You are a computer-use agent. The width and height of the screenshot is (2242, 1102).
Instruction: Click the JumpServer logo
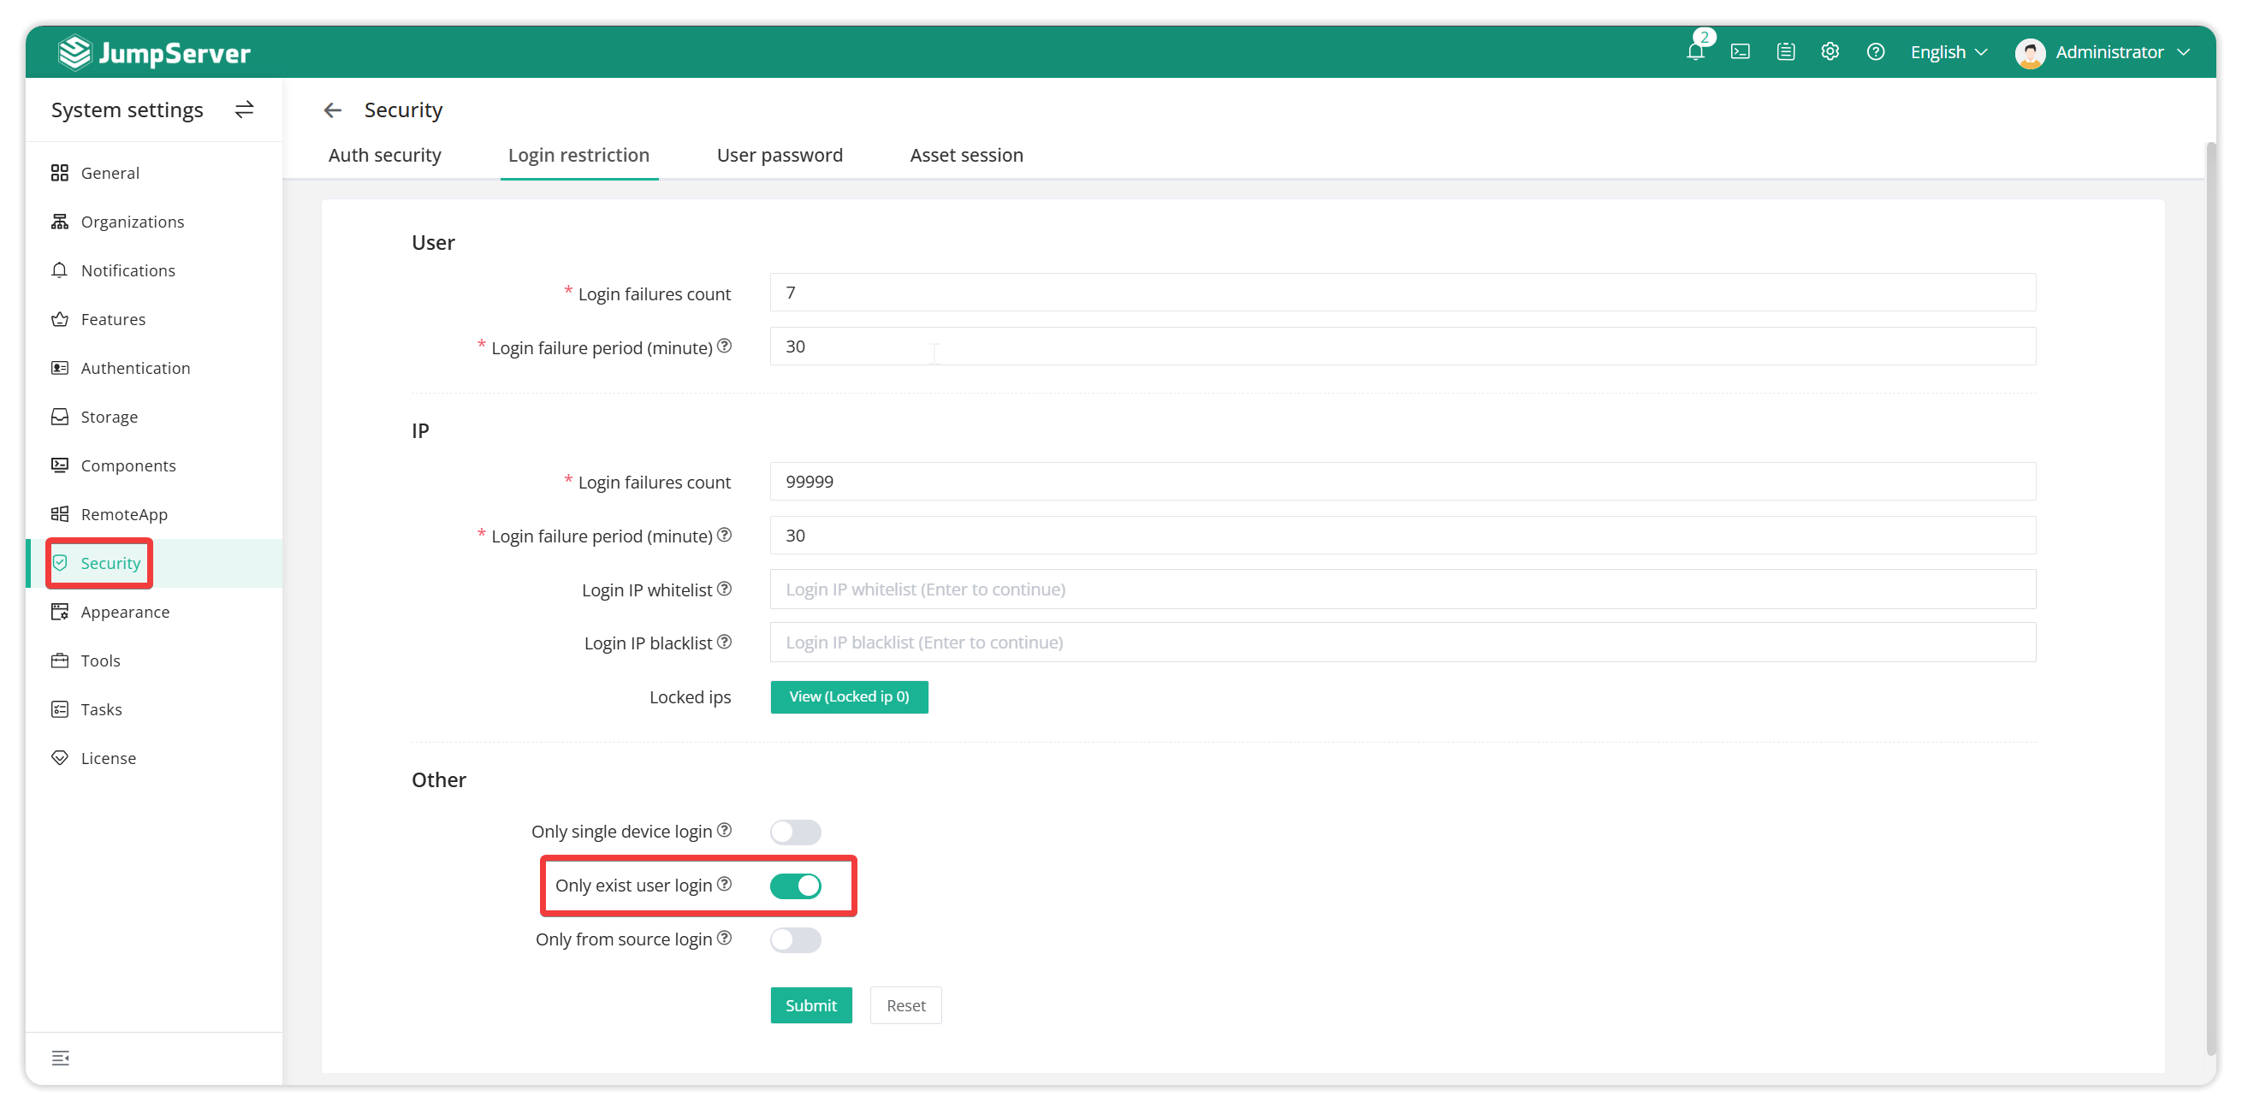153,52
